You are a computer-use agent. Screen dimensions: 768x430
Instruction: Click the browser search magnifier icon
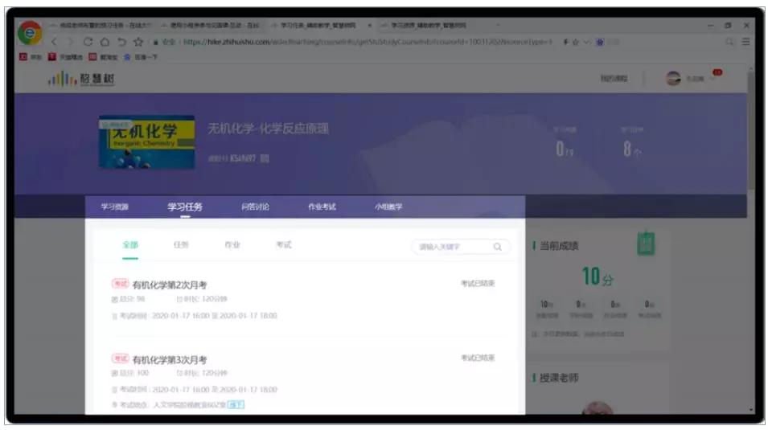coord(729,42)
